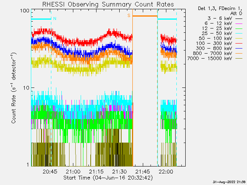Click the olive line swatch for 7000 - 15000 keV

[x=239, y=59]
